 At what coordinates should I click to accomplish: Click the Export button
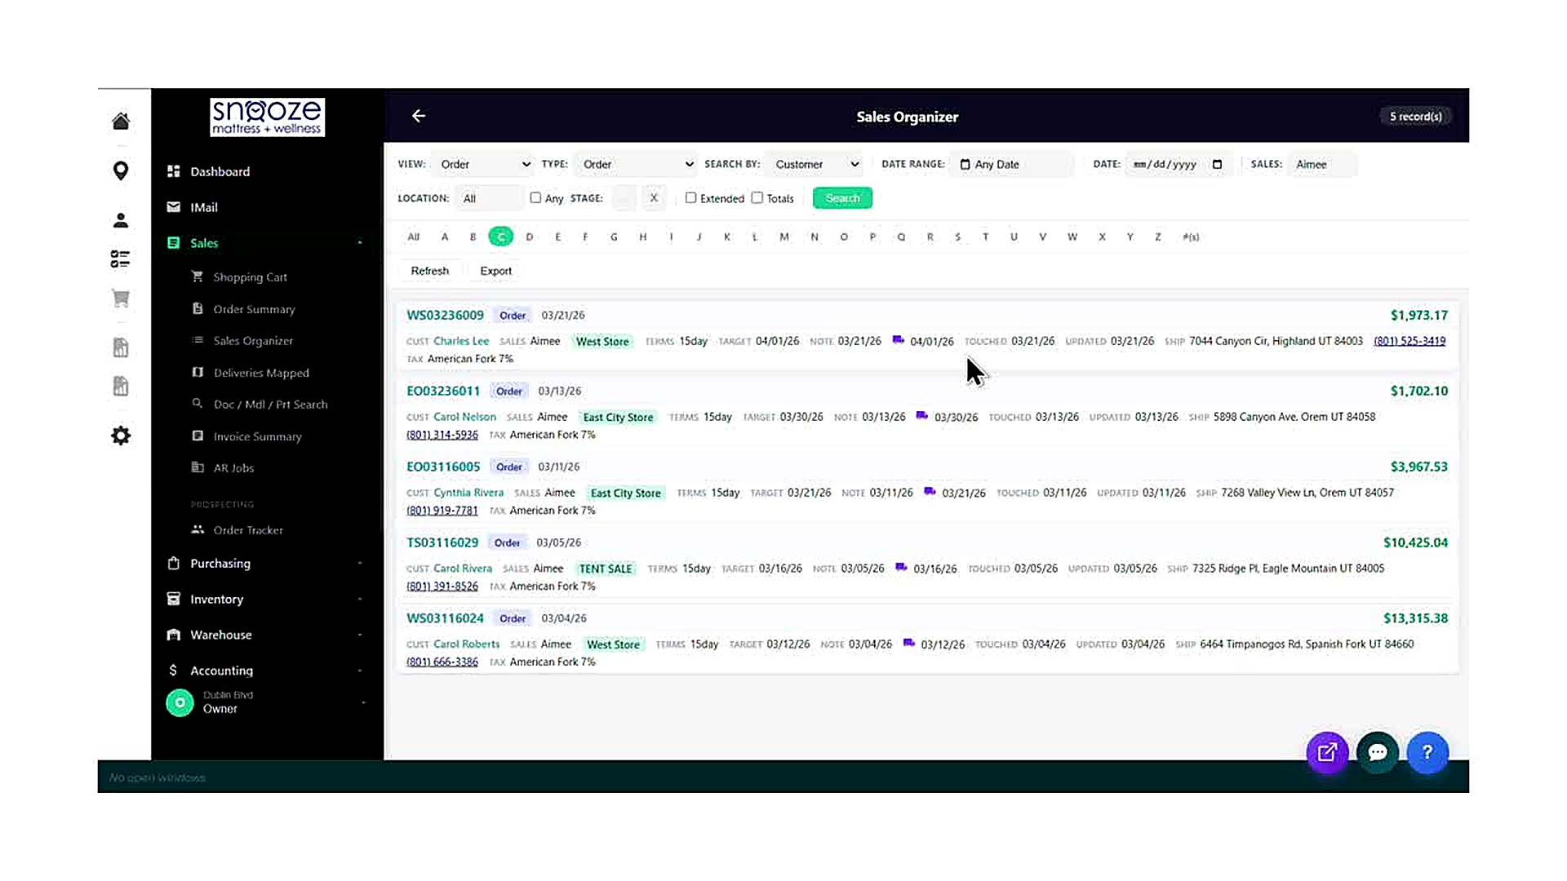coord(496,271)
